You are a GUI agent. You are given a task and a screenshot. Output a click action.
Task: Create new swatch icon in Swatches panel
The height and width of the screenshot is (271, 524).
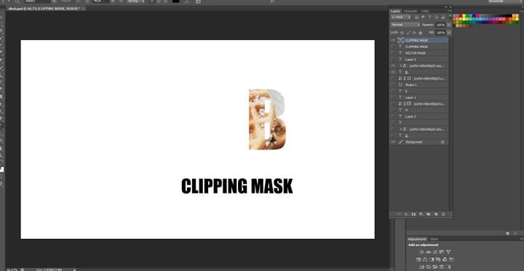coord(507,234)
